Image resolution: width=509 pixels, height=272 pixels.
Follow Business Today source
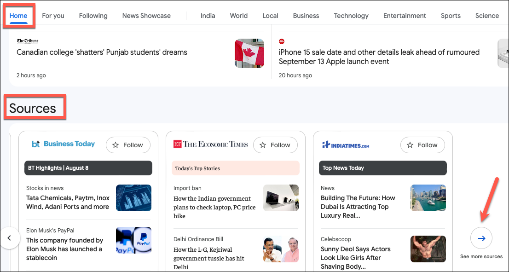click(x=128, y=145)
